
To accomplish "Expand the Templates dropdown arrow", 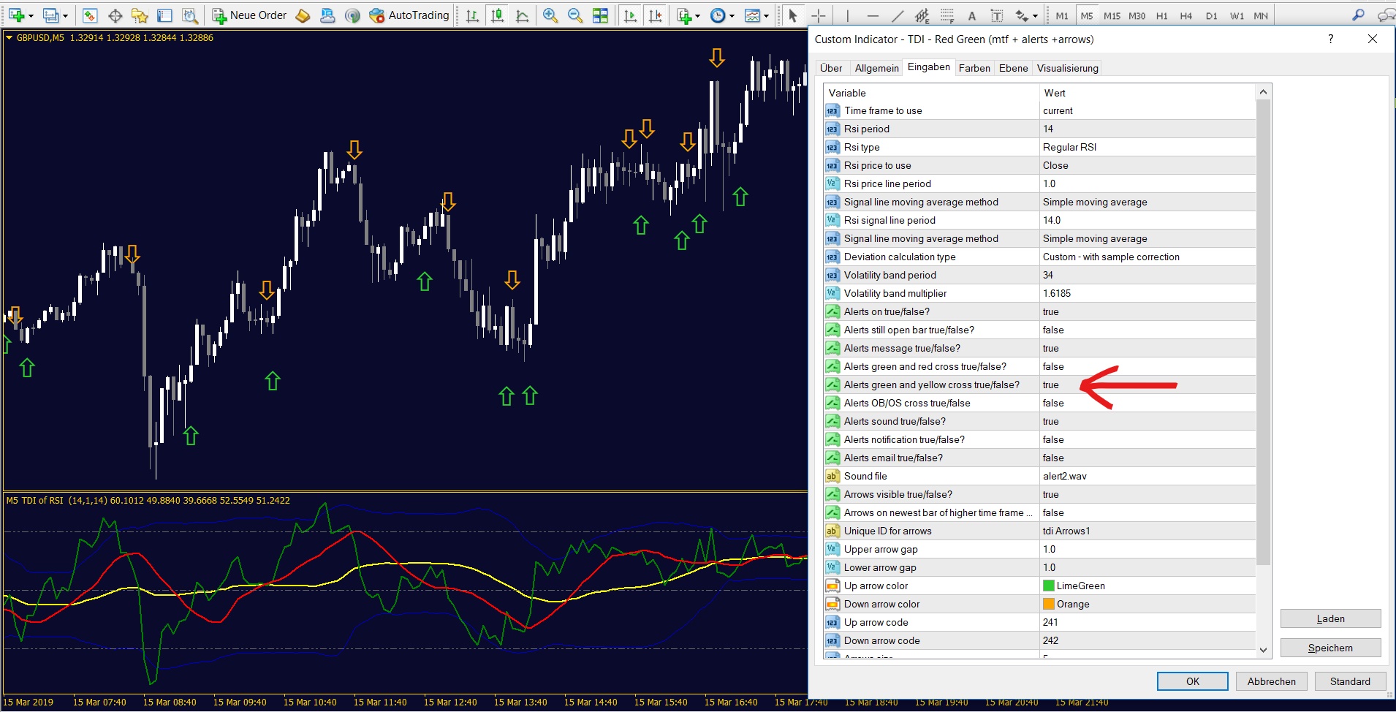I will point(766,15).
